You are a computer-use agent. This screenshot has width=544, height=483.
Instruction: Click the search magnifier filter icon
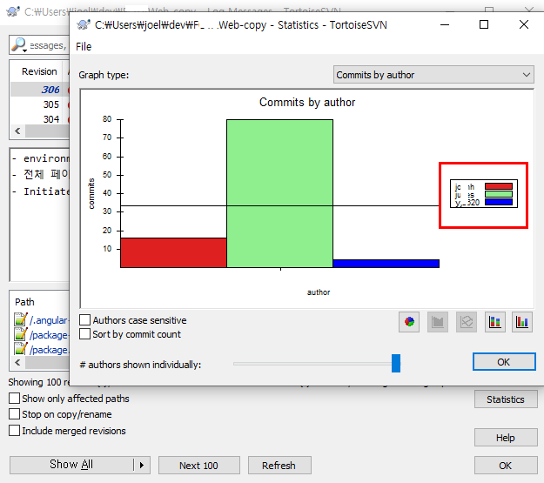pos(19,44)
